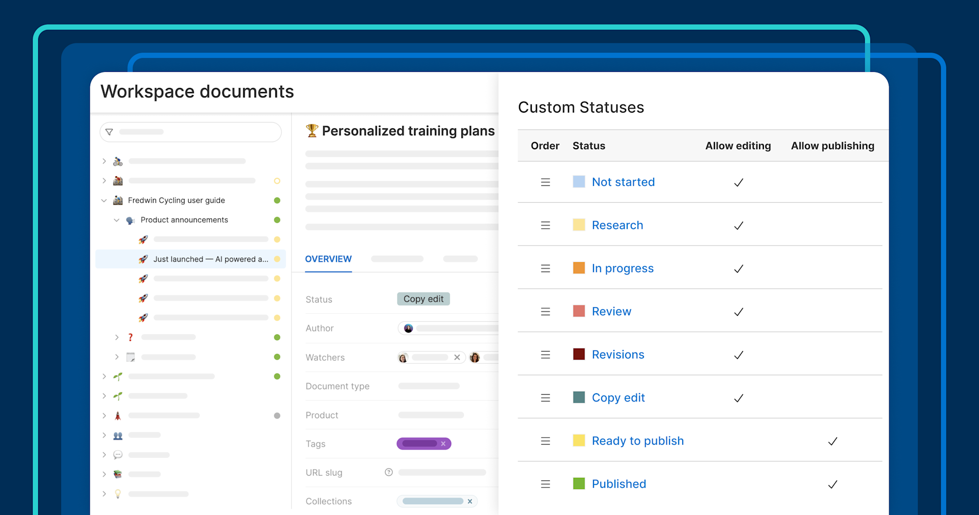
Task: Select the trophy icon next to Personalized training plans
Action: 312,131
